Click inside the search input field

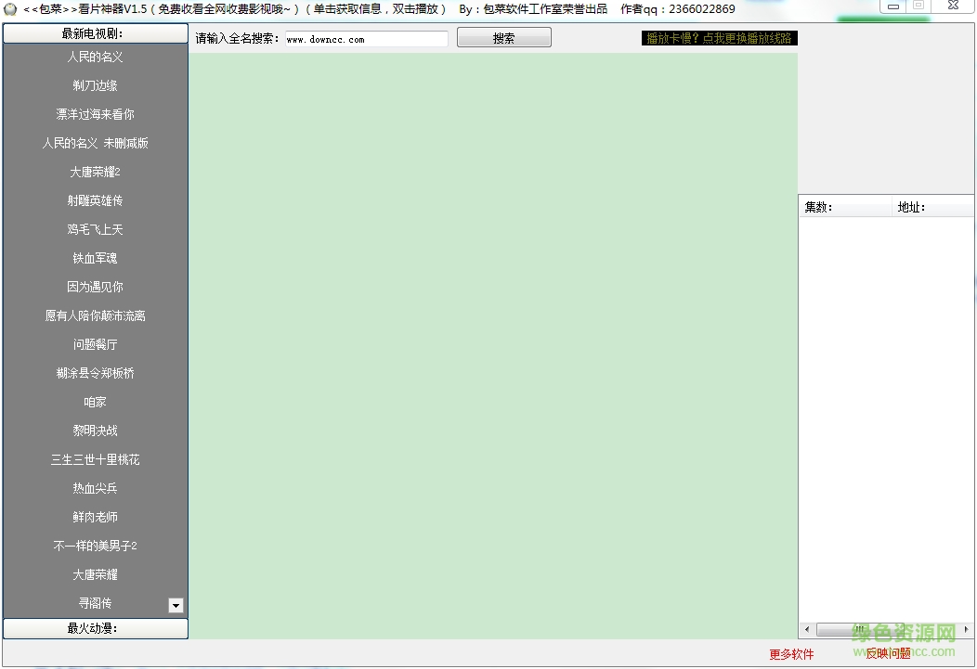pyautogui.click(x=365, y=38)
